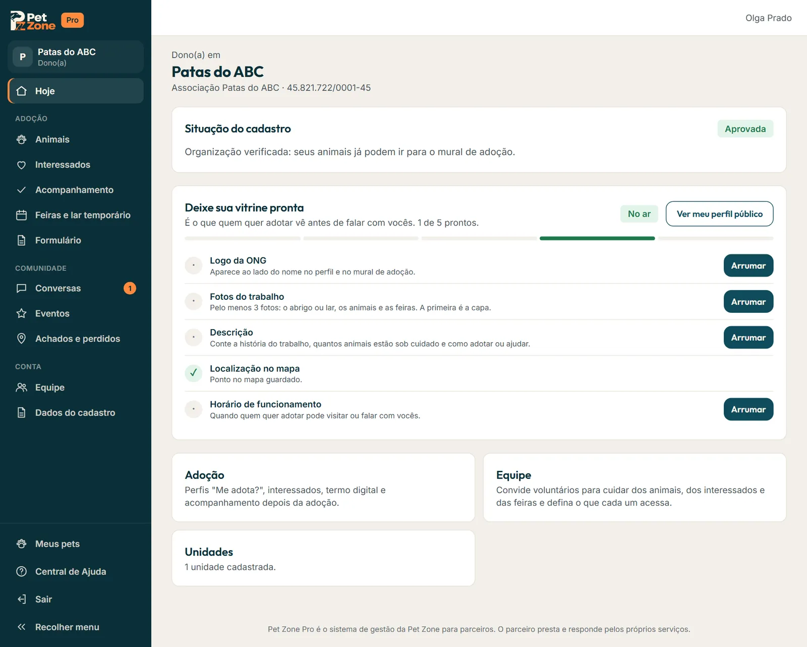Click the Conversas unread badge
The image size is (807, 647).
[x=130, y=288]
